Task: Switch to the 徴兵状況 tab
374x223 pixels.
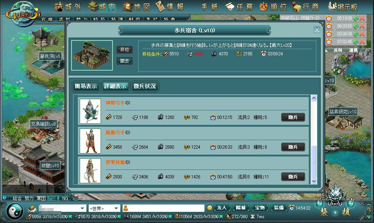Action: [145, 87]
